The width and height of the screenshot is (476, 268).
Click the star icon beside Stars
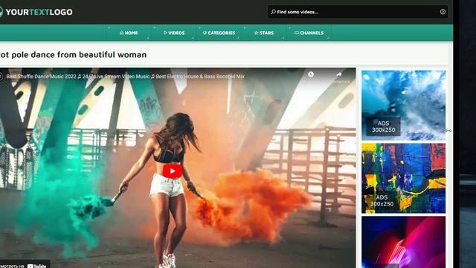tap(256, 33)
